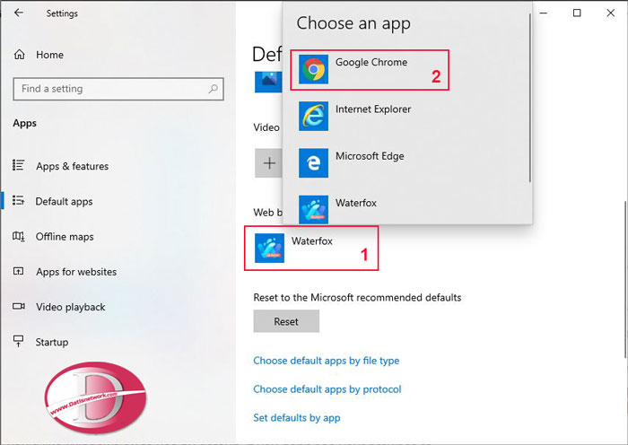
Task: Open the Home settings page
Action: pos(49,55)
